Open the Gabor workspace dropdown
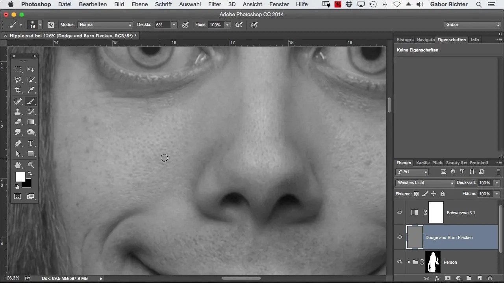The image size is (504, 283). pyautogui.click(x=472, y=25)
